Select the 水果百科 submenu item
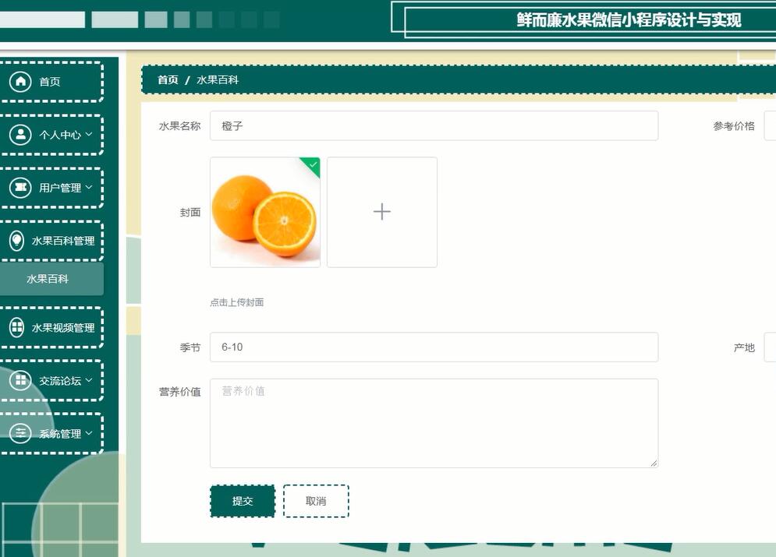776x557 pixels. click(x=51, y=279)
